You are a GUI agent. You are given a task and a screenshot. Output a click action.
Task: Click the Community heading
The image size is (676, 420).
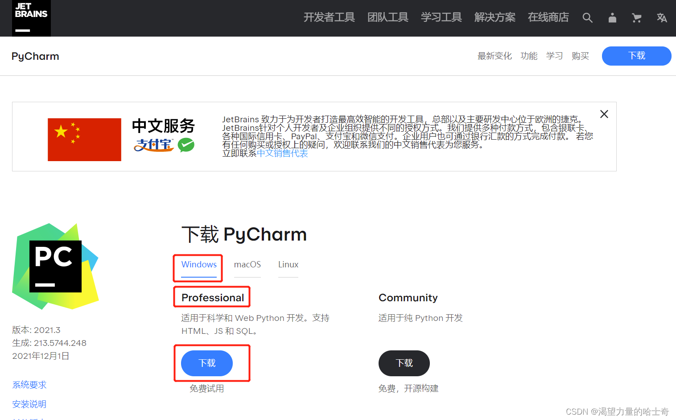click(408, 298)
